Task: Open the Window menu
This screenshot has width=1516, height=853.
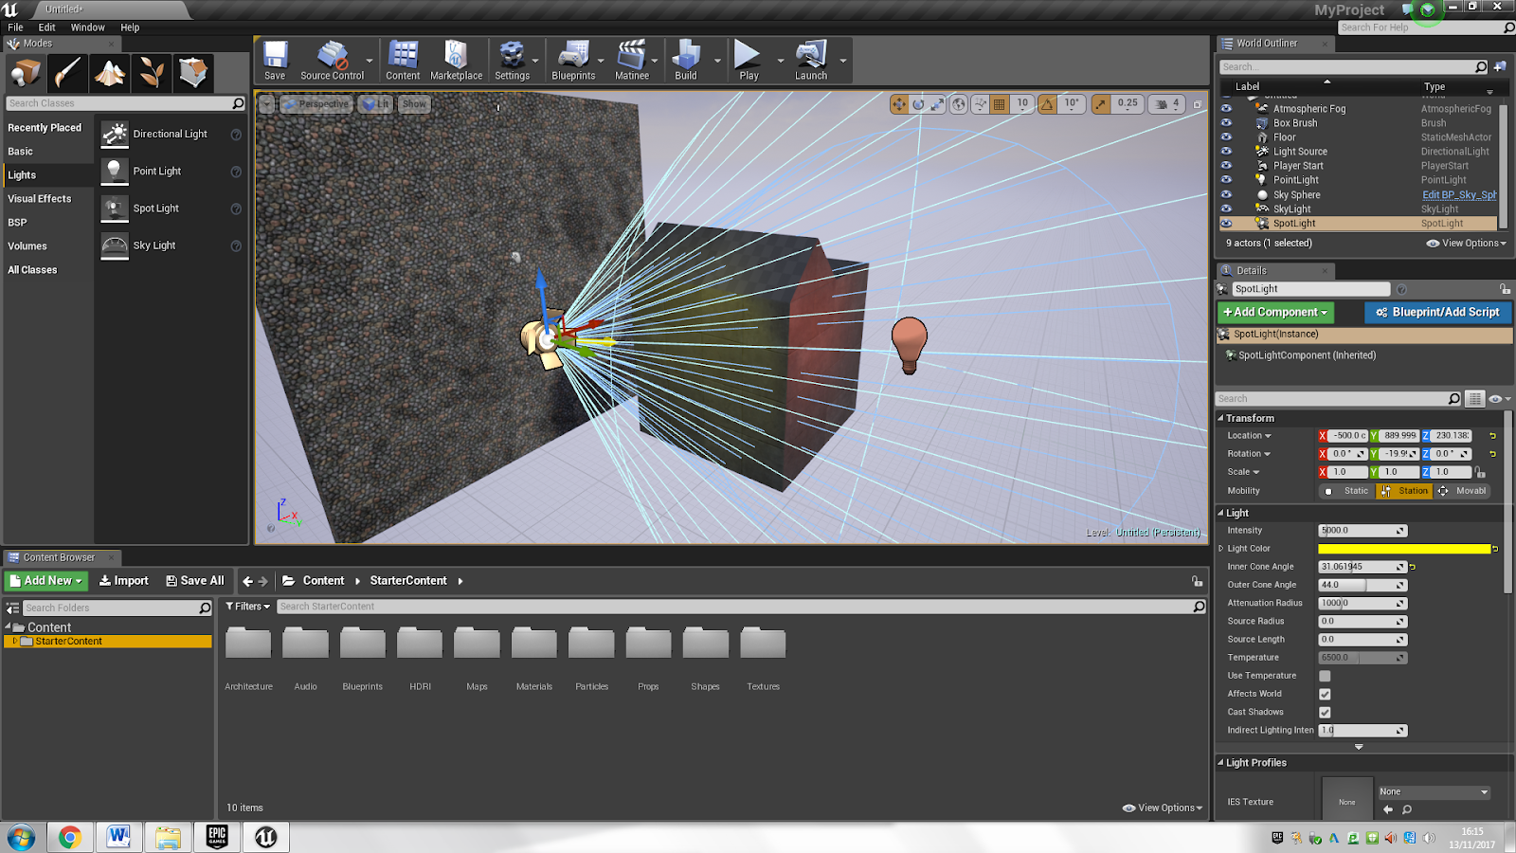Action: [x=87, y=27]
